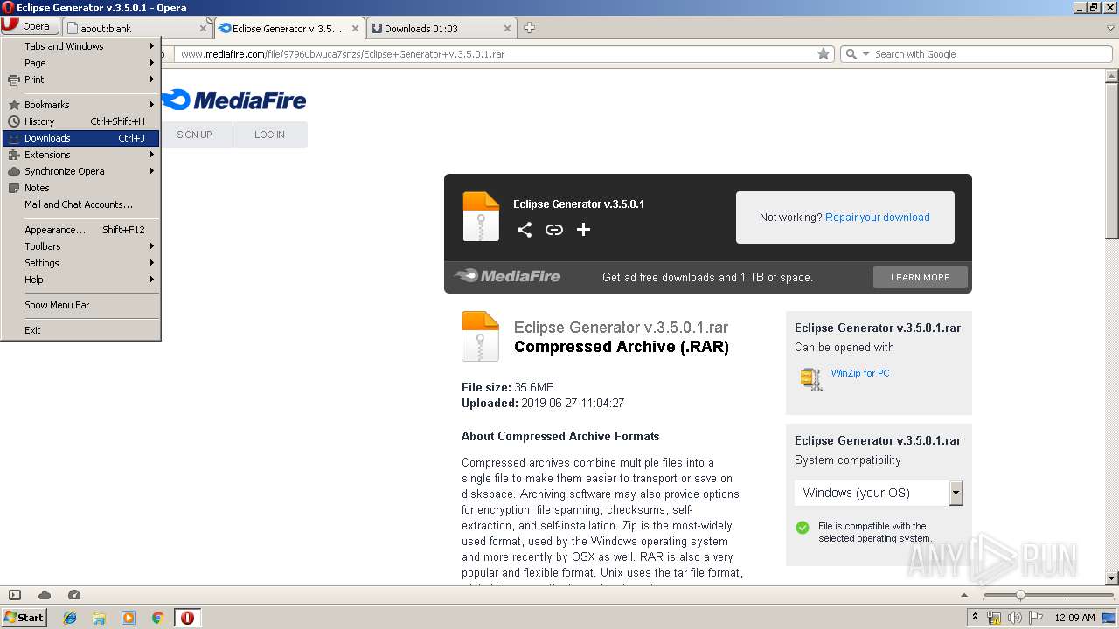Expand the Extensions submenu
The width and height of the screenshot is (1119, 629).
tap(80, 155)
